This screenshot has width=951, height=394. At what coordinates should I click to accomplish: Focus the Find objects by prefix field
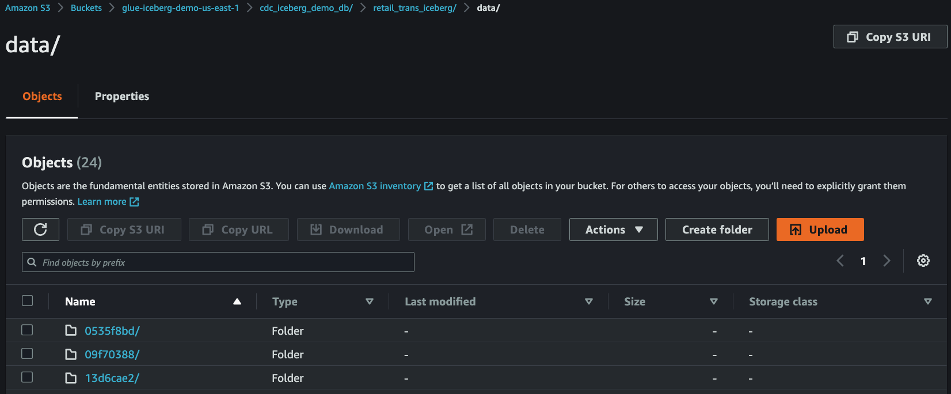pos(218,262)
